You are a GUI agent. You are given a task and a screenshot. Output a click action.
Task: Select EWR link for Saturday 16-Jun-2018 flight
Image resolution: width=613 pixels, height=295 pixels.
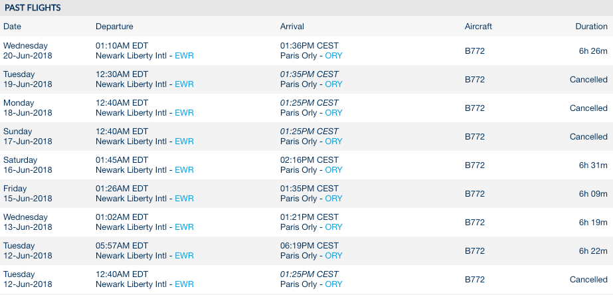184,170
